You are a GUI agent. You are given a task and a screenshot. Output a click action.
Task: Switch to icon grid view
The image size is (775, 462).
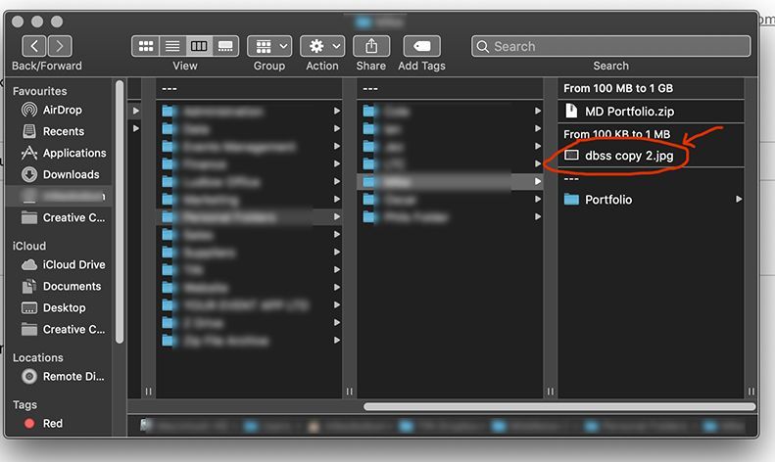pyautogui.click(x=145, y=46)
